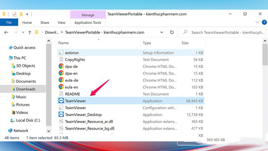
Task: Click the CopyRights text document icon
Action: (61, 60)
